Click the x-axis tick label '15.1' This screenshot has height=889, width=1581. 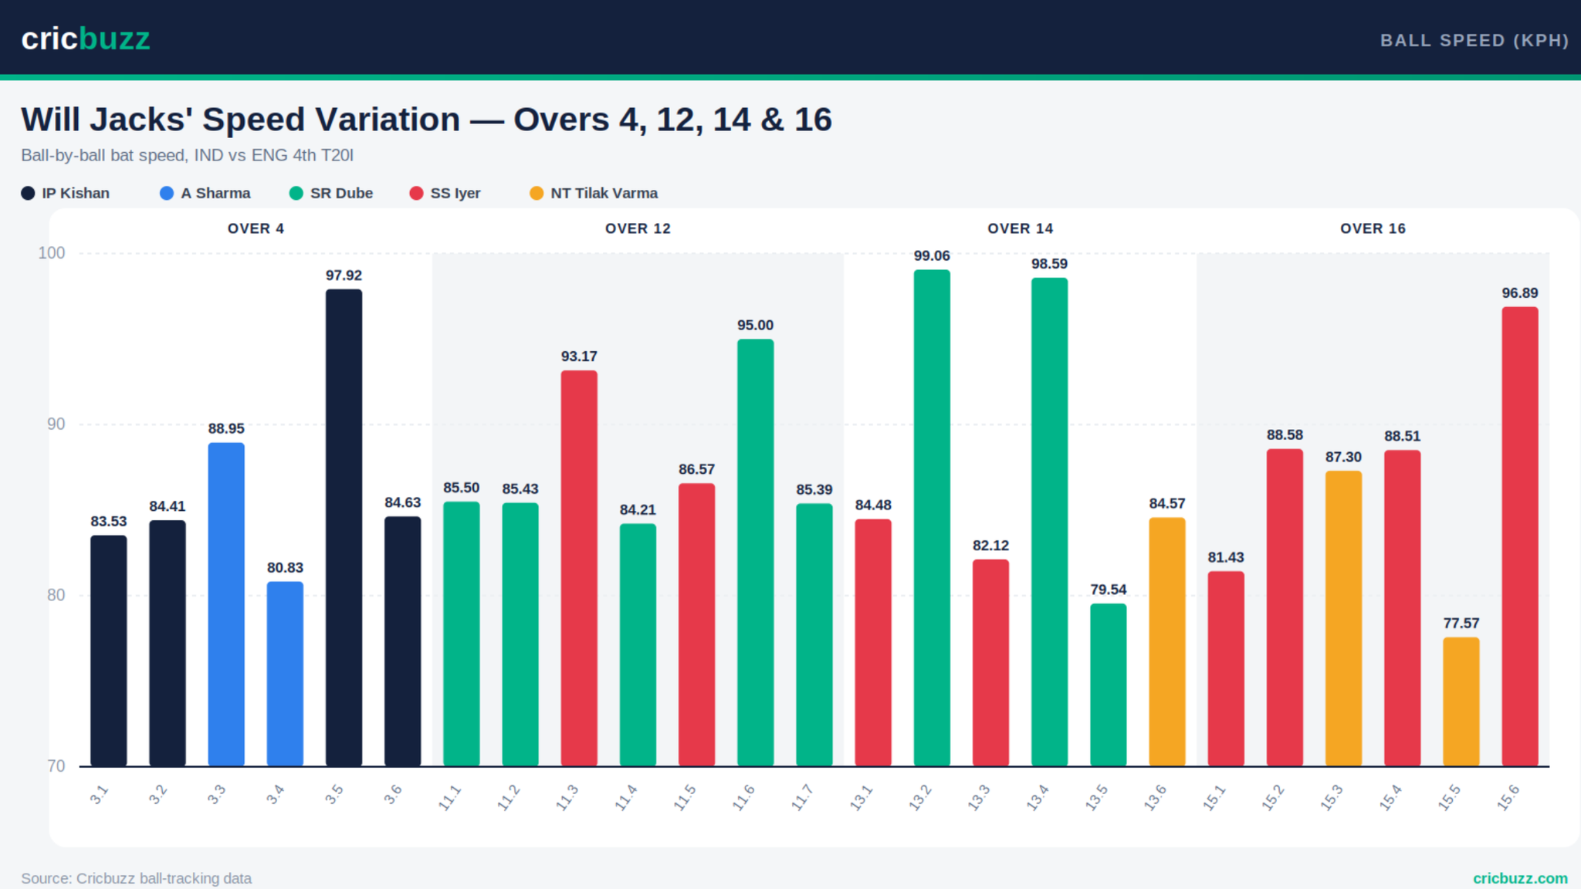(x=1214, y=797)
